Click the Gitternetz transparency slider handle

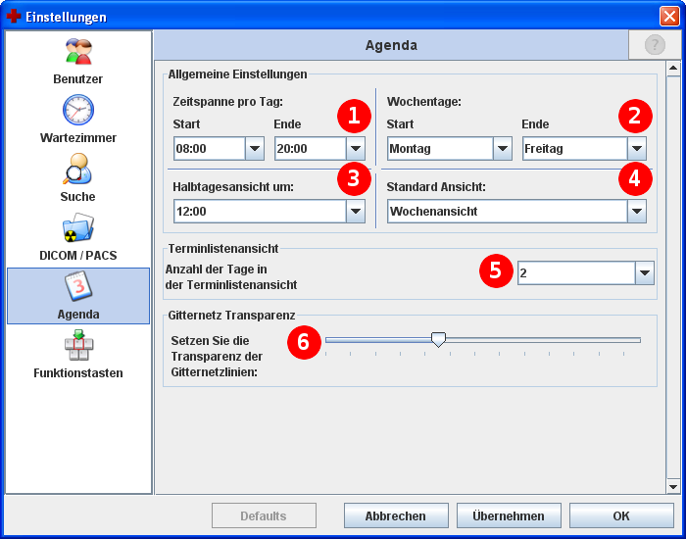click(439, 339)
